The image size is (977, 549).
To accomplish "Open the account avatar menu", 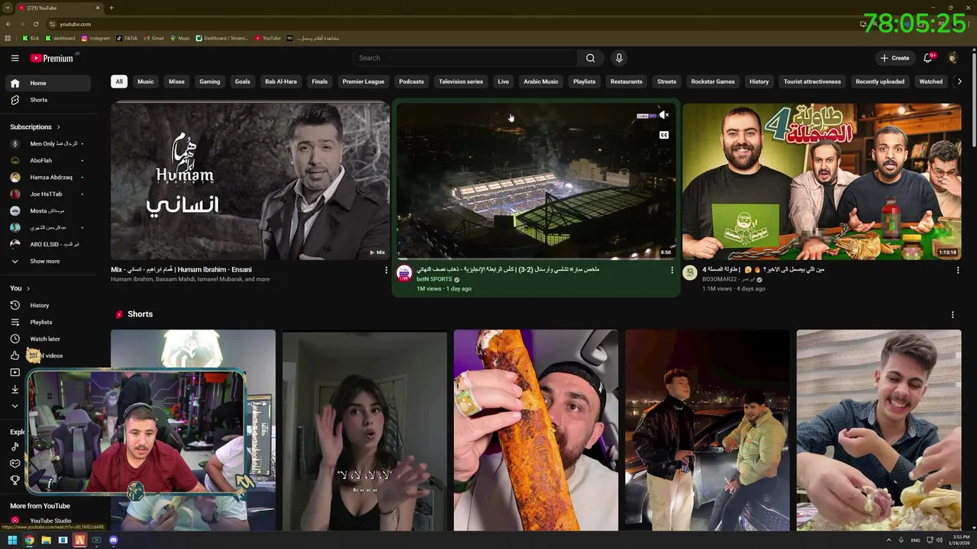I will 953,58.
